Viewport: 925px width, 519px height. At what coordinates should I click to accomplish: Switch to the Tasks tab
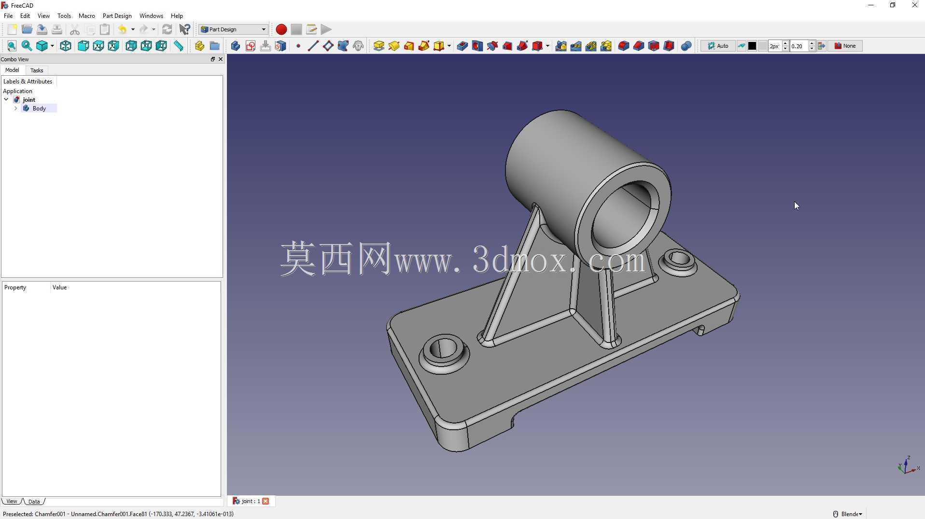click(x=37, y=70)
